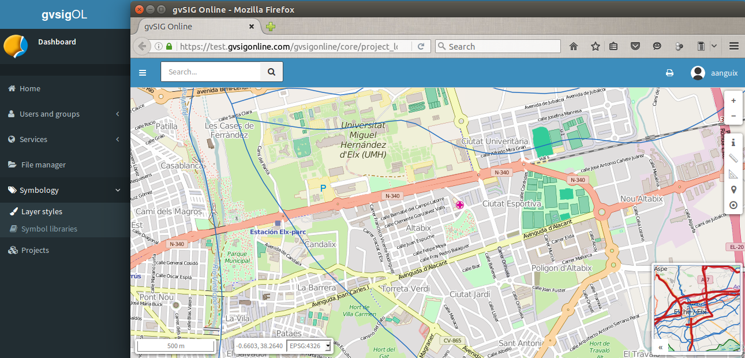Collapse the overview minimap panel
The image size is (745, 358).
pyautogui.click(x=660, y=347)
